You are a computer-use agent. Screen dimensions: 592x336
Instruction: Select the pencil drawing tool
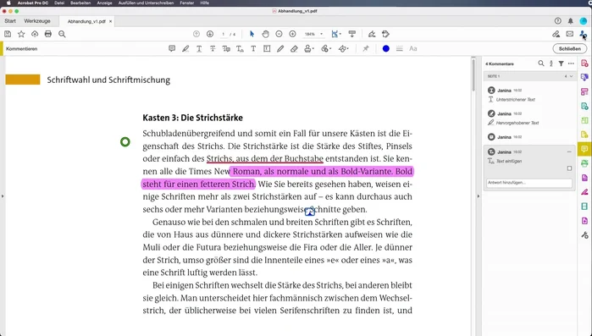[280, 48]
